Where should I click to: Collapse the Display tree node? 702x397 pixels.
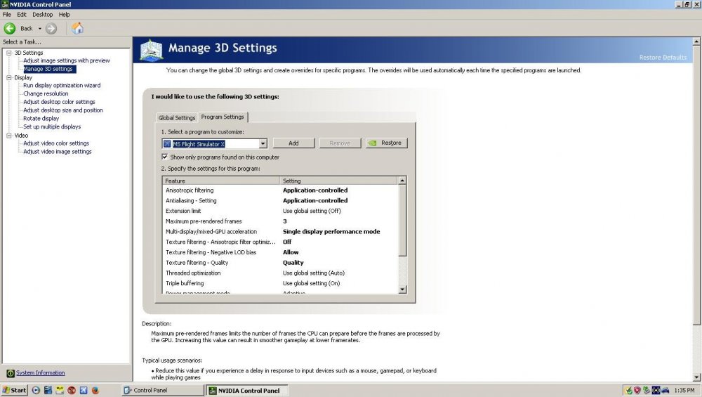tap(9, 77)
